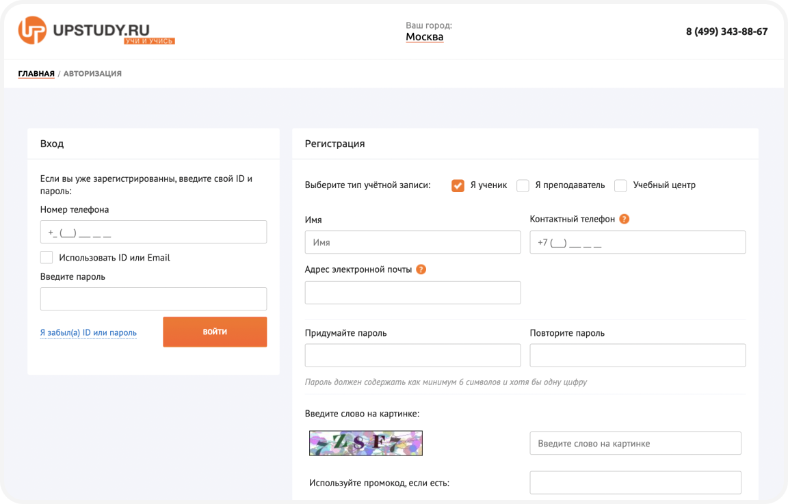Click the help icon beside Адрес электронной почты

[421, 269]
